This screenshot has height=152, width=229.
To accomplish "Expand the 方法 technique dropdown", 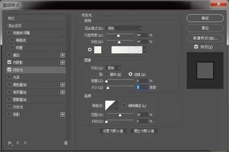I will click(113, 68).
